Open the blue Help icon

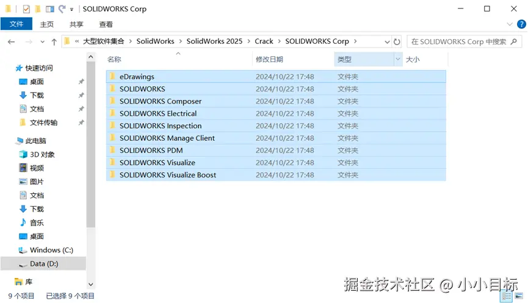(x=521, y=24)
